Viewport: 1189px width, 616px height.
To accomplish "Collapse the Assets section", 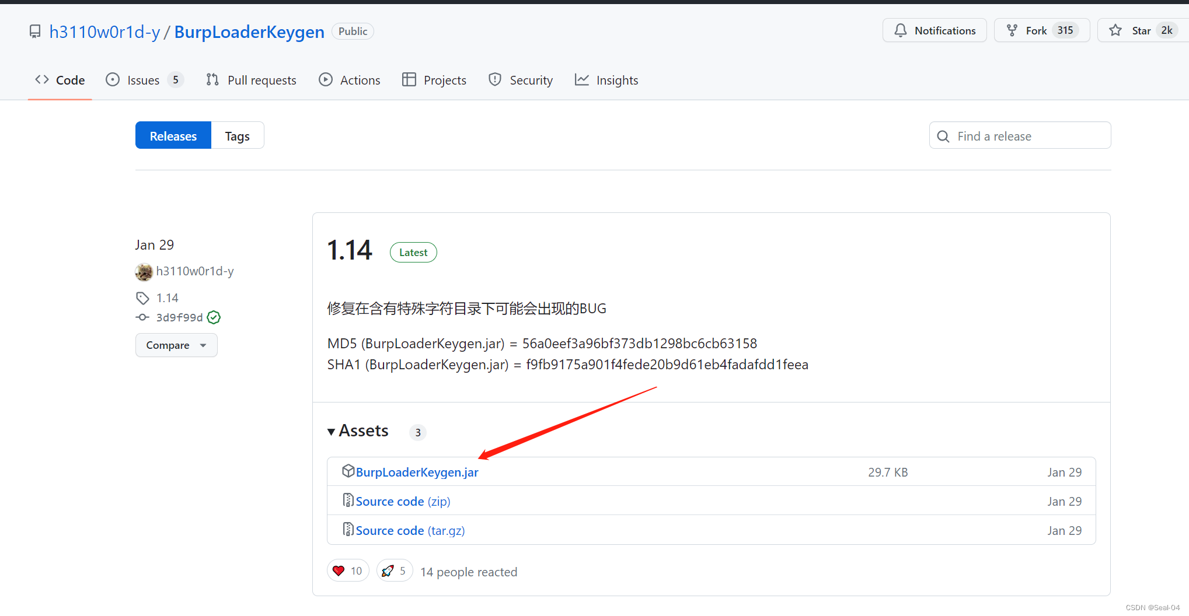I will 358,430.
